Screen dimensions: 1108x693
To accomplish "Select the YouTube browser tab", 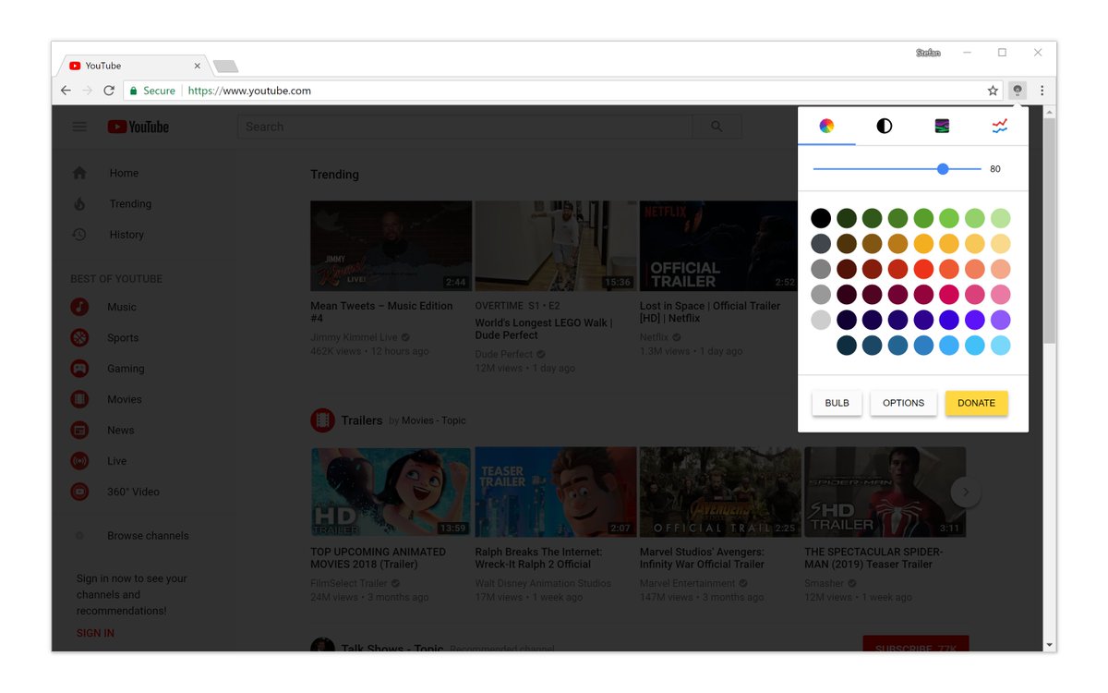I will coord(135,66).
